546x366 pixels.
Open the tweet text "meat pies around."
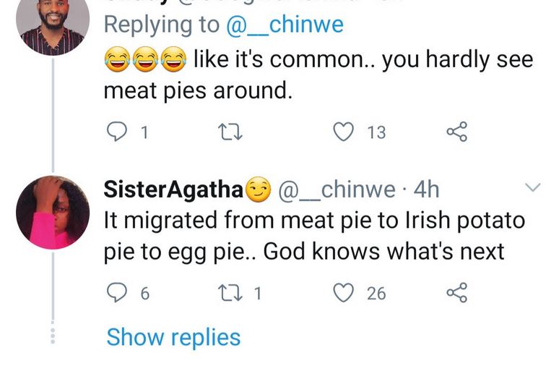pyautogui.click(x=196, y=90)
